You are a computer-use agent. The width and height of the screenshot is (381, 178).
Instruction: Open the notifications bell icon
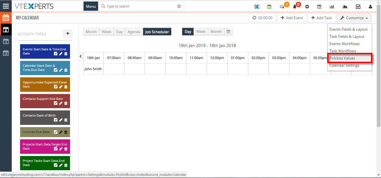(295, 6)
